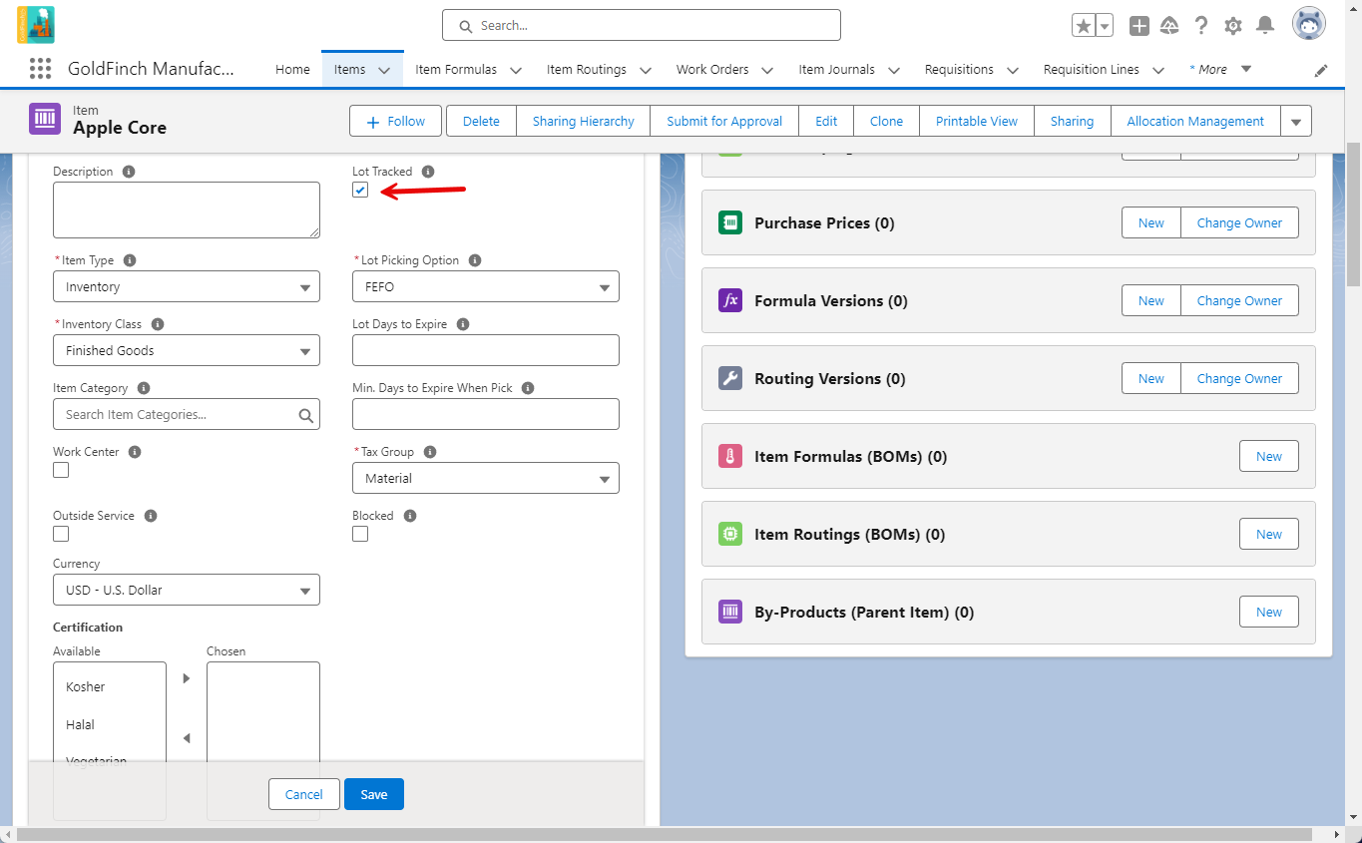
Task: Show info tooltip for Item Type
Action: pos(130,260)
